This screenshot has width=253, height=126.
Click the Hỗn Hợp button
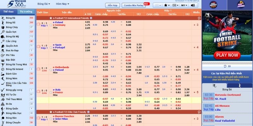[x=113, y=5]
